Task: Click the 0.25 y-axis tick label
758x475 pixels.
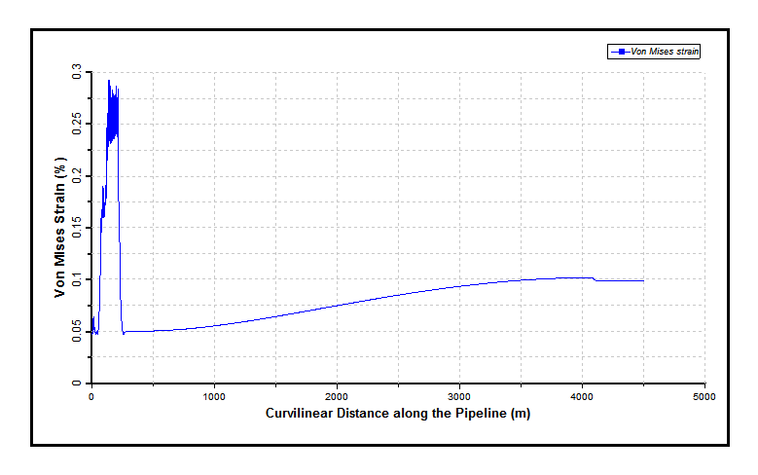Action: pyautogui.click(x=75, y=124)
